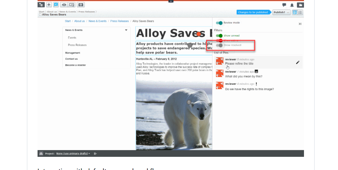
Task: Open the bell notifications icon
Action: (x=292, y=5)
